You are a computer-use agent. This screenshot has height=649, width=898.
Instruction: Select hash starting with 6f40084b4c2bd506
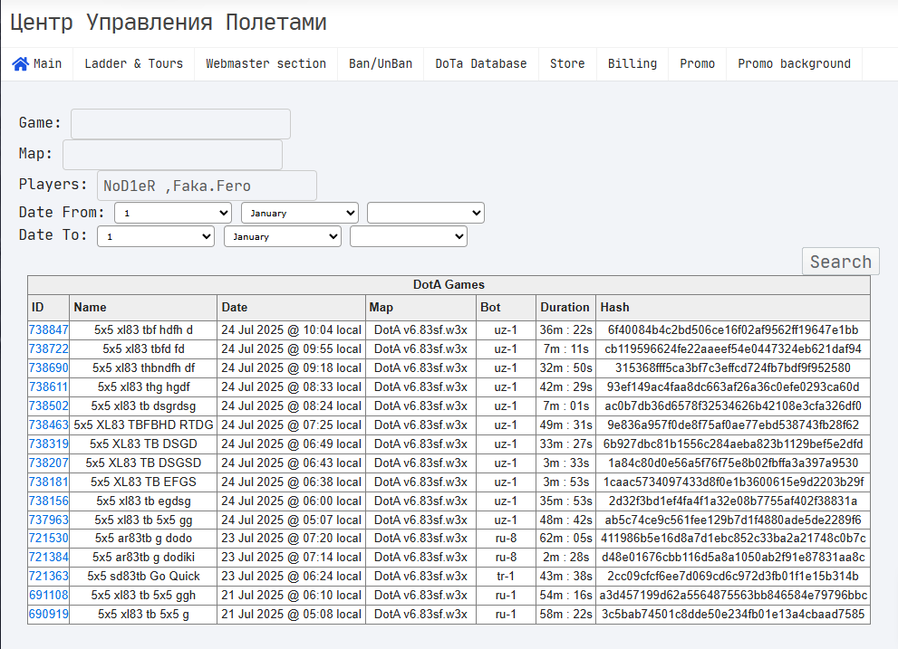coord(733,330)
